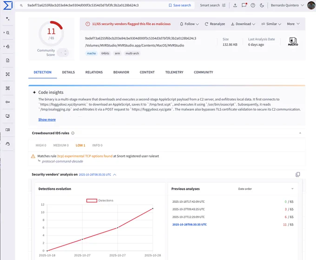This screenshot has height=260, width=316.
Task: Switch to the RELATIONS tab
Action: point(94,72)
